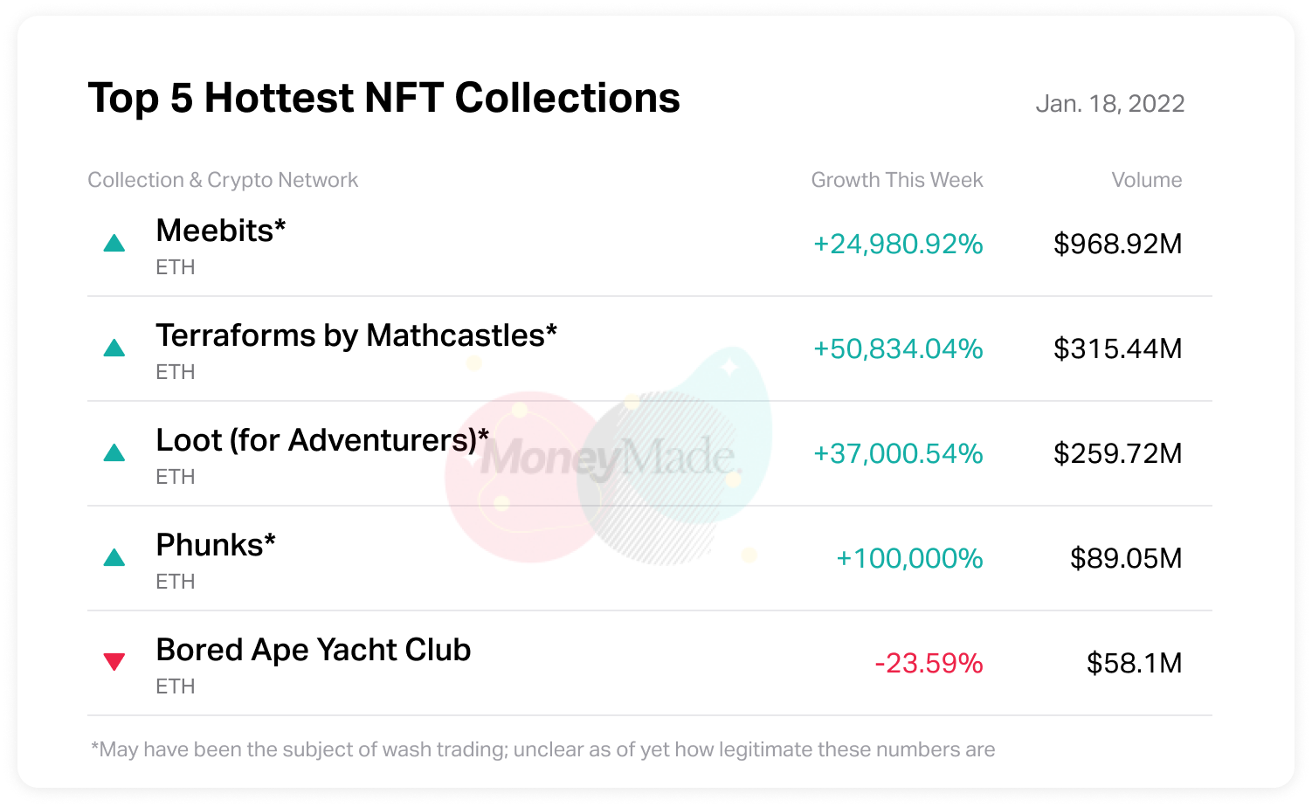Click Collection & Crypto Network header
This screenshot has width=1312, height=807.
223,180
